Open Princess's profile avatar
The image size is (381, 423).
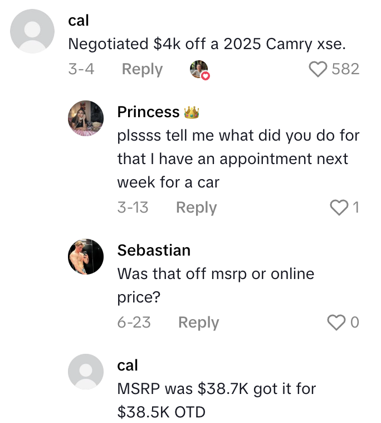86,118
